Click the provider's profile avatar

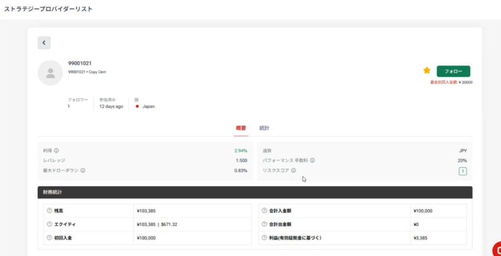(50, 73)
